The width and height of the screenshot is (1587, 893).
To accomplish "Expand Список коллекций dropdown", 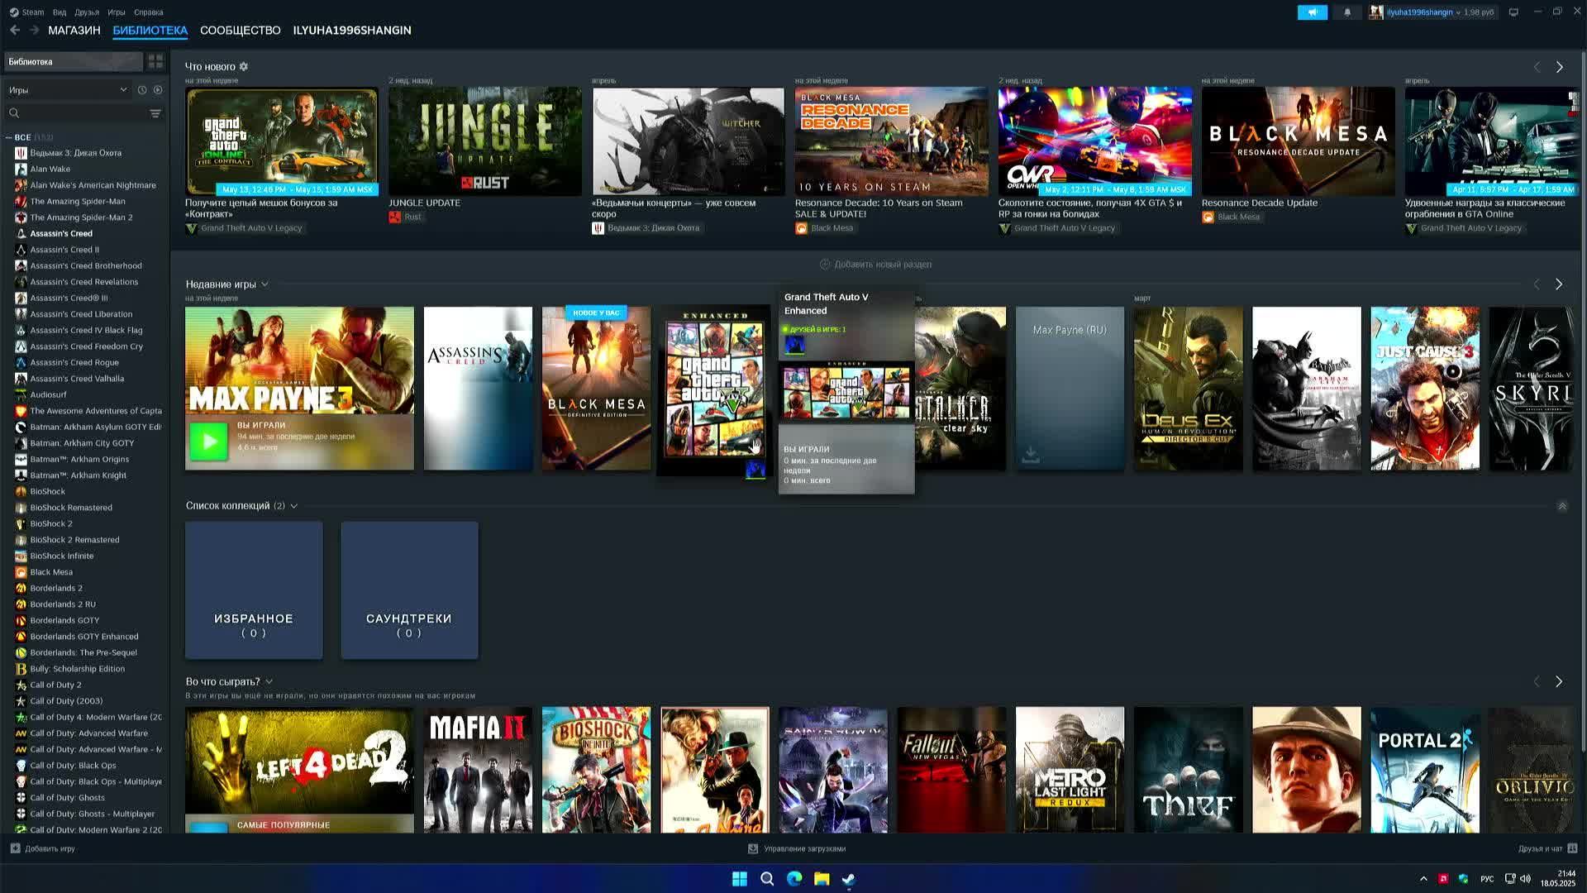I will coord(293,506).
